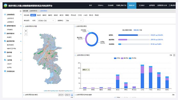Collapse the sidebar with the hamburger icon

pos(20,11)
